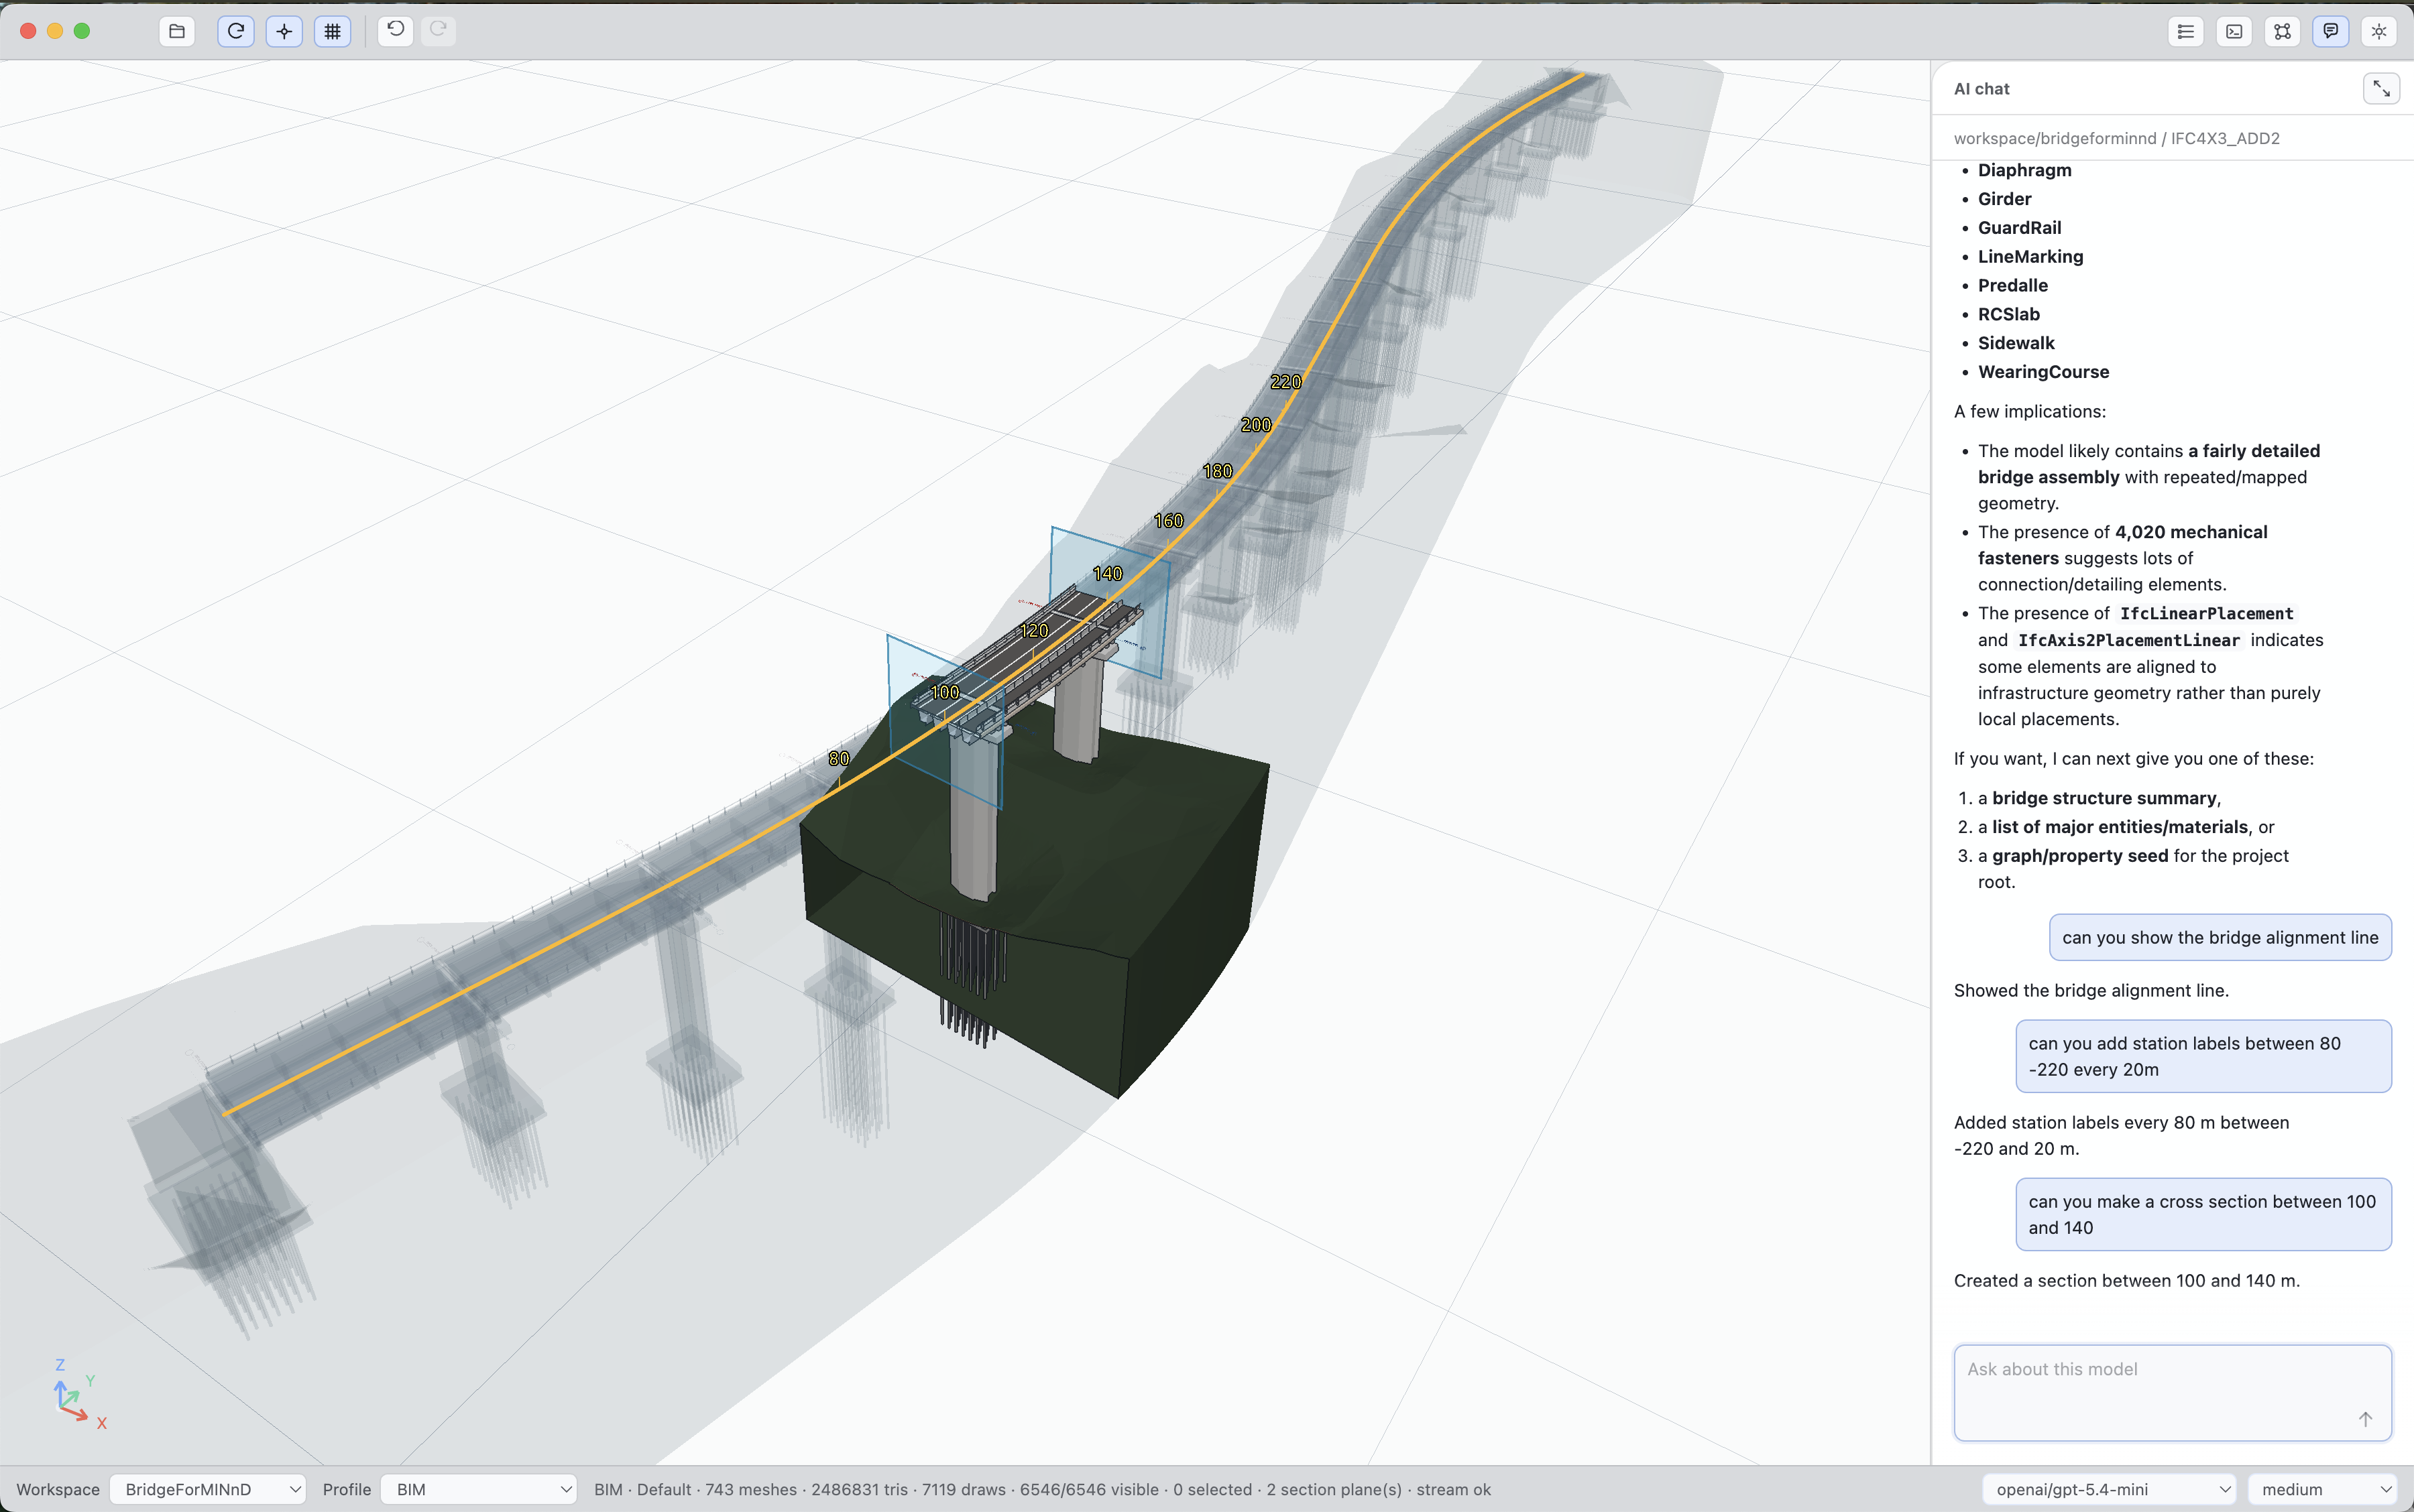Open the Workspace BridgeForMINnD dropdown
The width and height of the screenshot is (2414, 1512).
pos(208,1489)
